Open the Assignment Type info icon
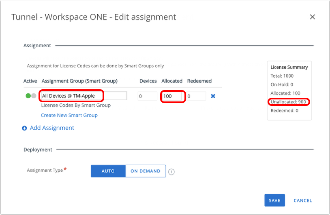Screen dimensions: 330x215 (171, 171)
